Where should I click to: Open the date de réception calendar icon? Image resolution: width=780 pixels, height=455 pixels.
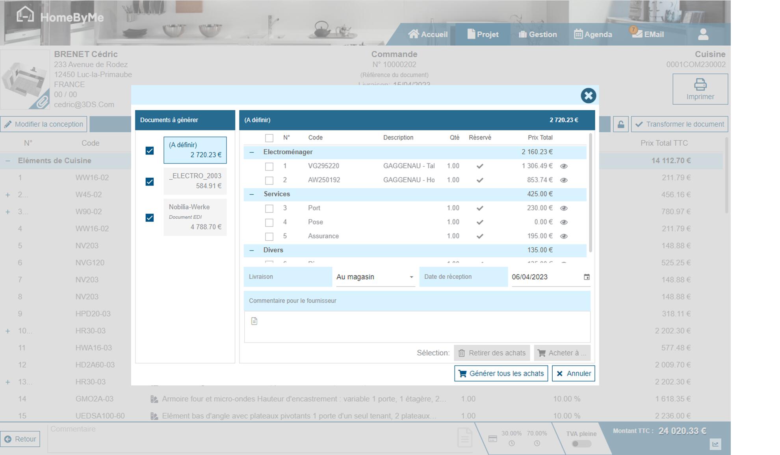click(587, 277)
